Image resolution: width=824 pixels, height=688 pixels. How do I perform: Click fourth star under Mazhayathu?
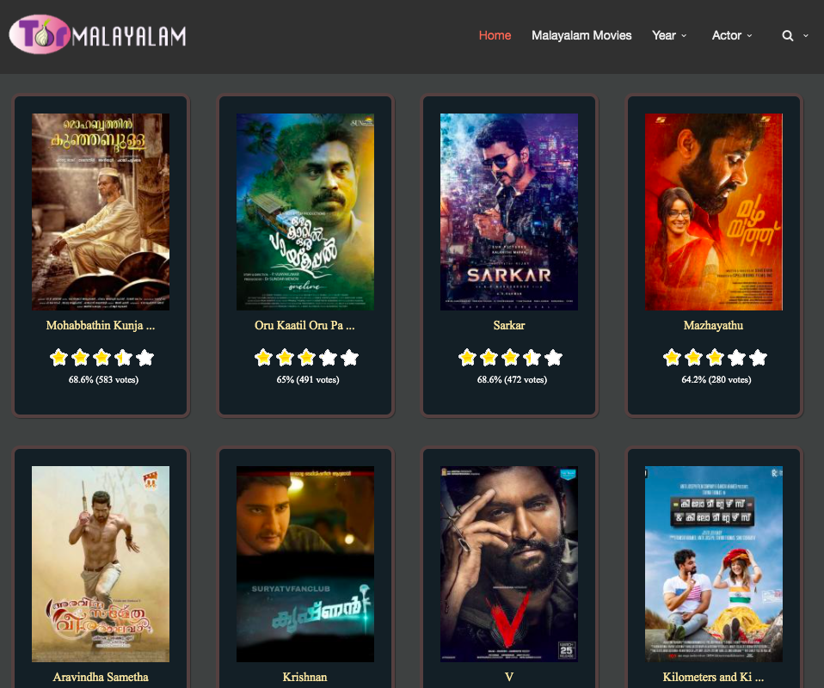tap(736, 357)
